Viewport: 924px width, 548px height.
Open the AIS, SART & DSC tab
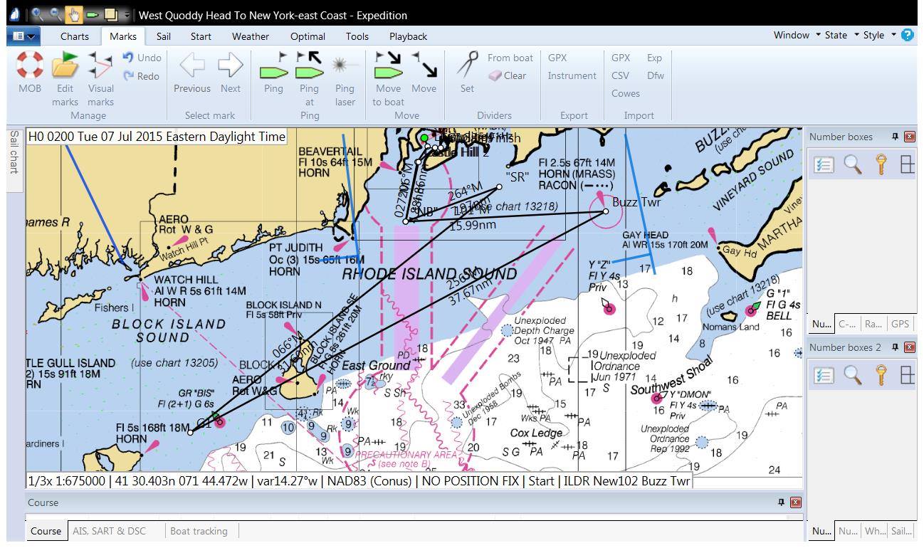[109, 531]
